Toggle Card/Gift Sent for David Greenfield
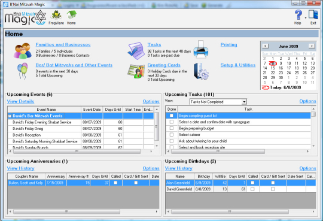323x221 pixels. [x=273, y=189]
